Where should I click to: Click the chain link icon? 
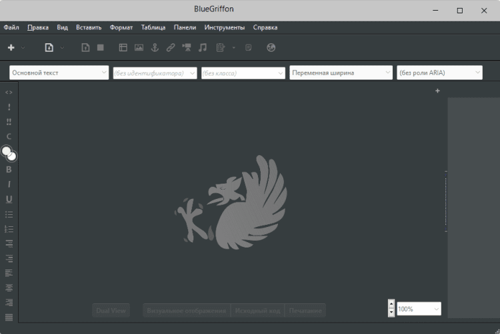click(171, 48)
